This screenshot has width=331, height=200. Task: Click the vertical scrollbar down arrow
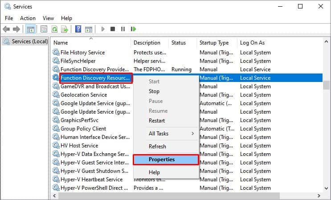pyautogui.click(x=326, y=188)
